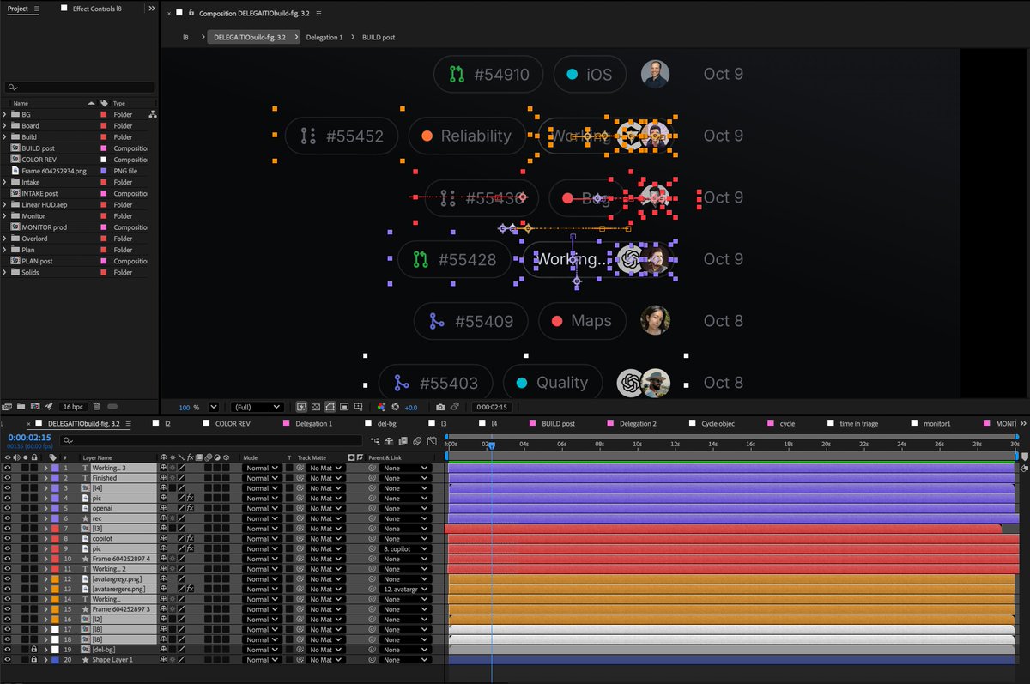Click Delegation 1 breadcrumb in viewer
Viewport: 1030px width, 684px height.
pos(324,38)
